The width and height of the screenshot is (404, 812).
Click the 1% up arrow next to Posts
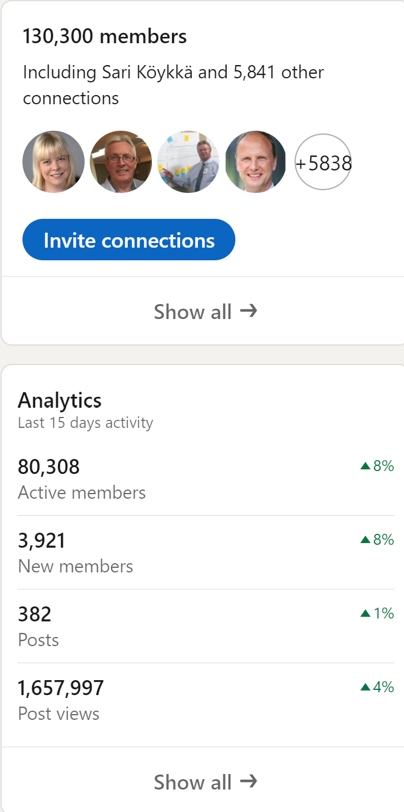click(365, 613)
